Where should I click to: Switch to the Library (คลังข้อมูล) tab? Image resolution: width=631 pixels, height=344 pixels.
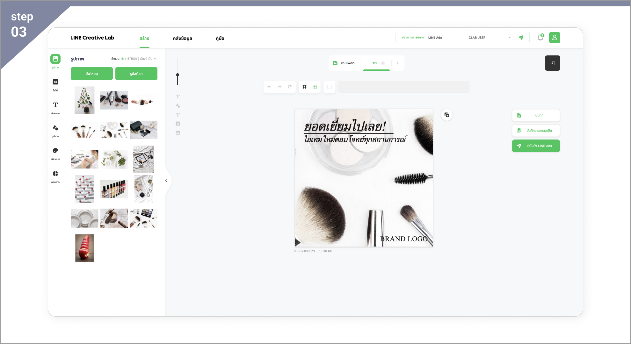pos(182,38)
